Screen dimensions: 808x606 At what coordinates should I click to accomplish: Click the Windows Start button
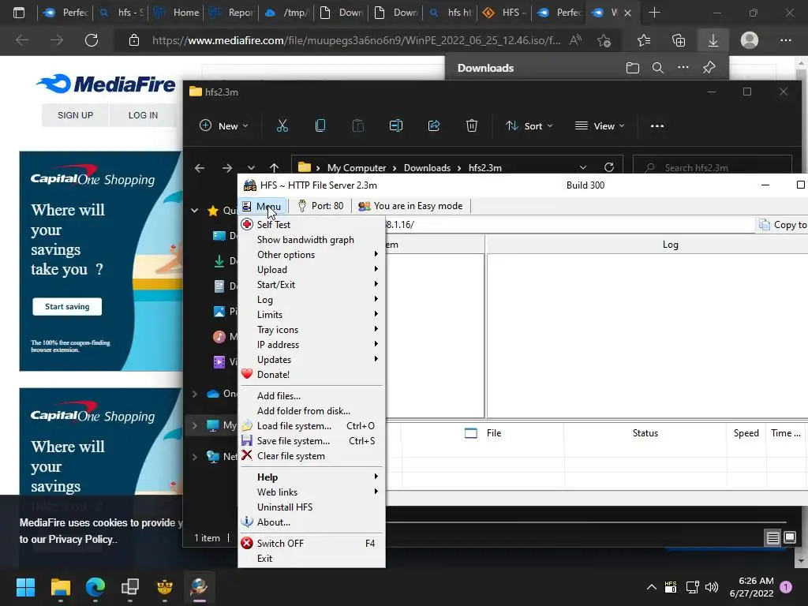(x=25, y=587)
